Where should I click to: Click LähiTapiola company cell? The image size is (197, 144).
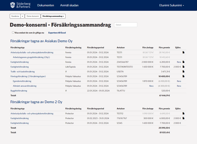(x=70, y=67)
